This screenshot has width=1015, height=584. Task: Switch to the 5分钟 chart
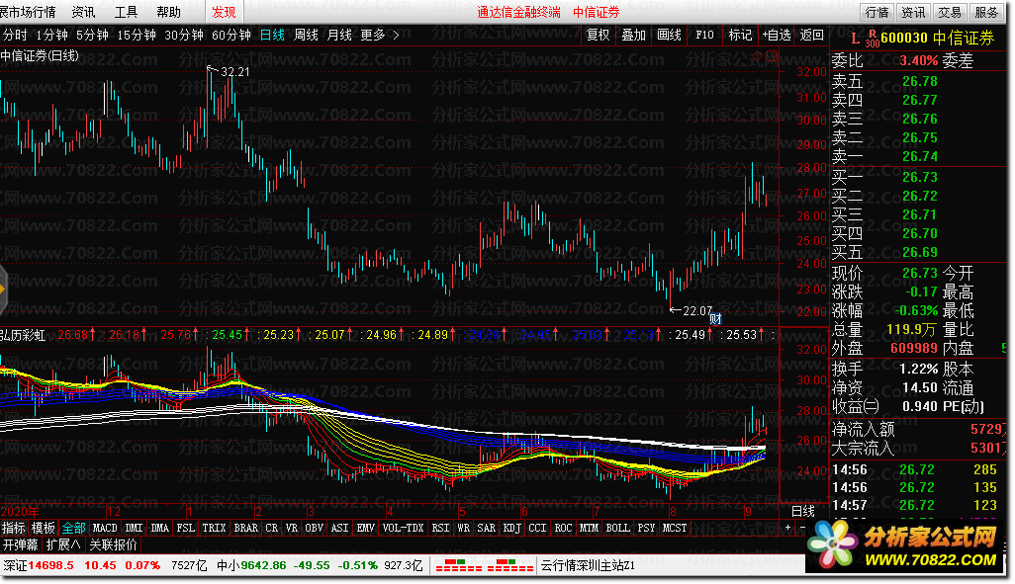[x=92, y=35]
